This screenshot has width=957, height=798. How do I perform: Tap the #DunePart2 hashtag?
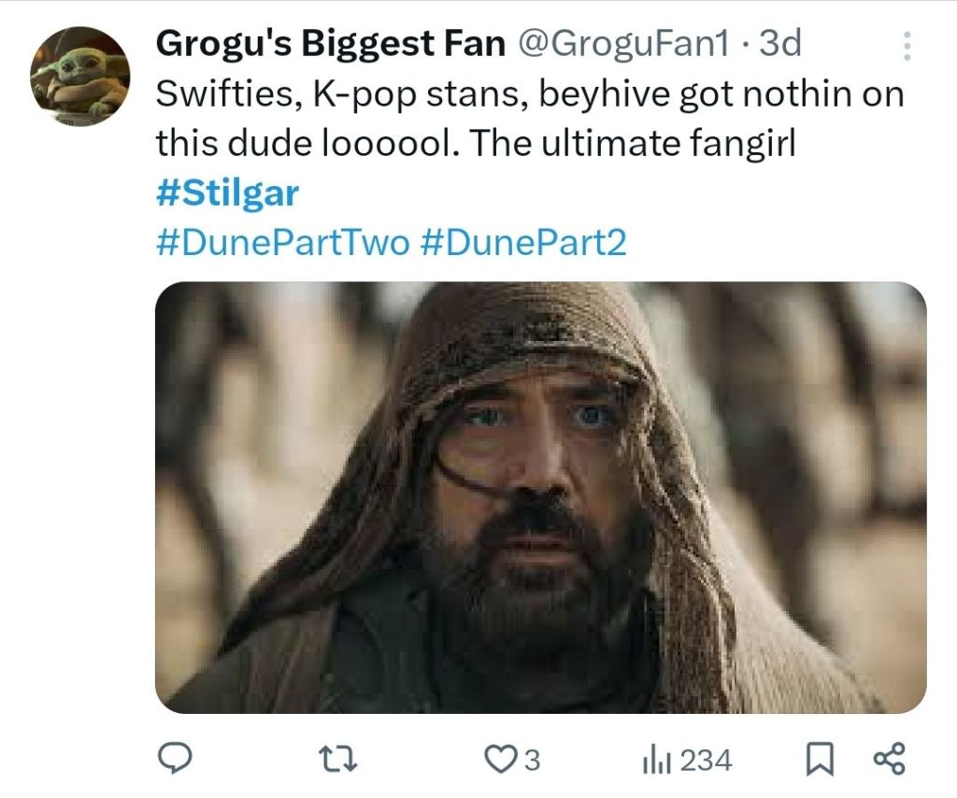(522, 243)
